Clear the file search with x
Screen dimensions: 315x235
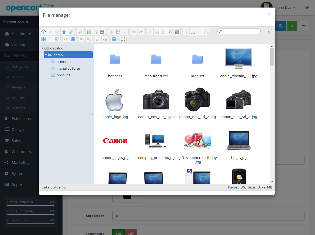coord(269,31)
